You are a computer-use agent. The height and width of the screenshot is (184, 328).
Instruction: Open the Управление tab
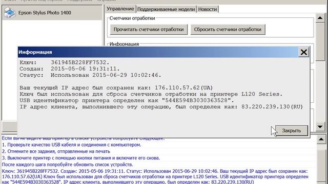click(x=120, y=9)
